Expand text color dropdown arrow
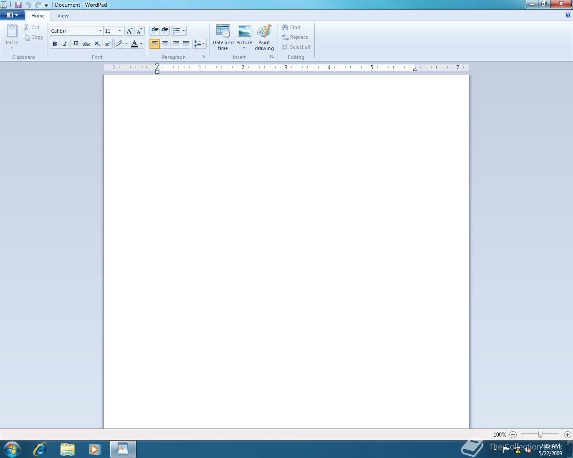The image size is (573, 458). 141,43
